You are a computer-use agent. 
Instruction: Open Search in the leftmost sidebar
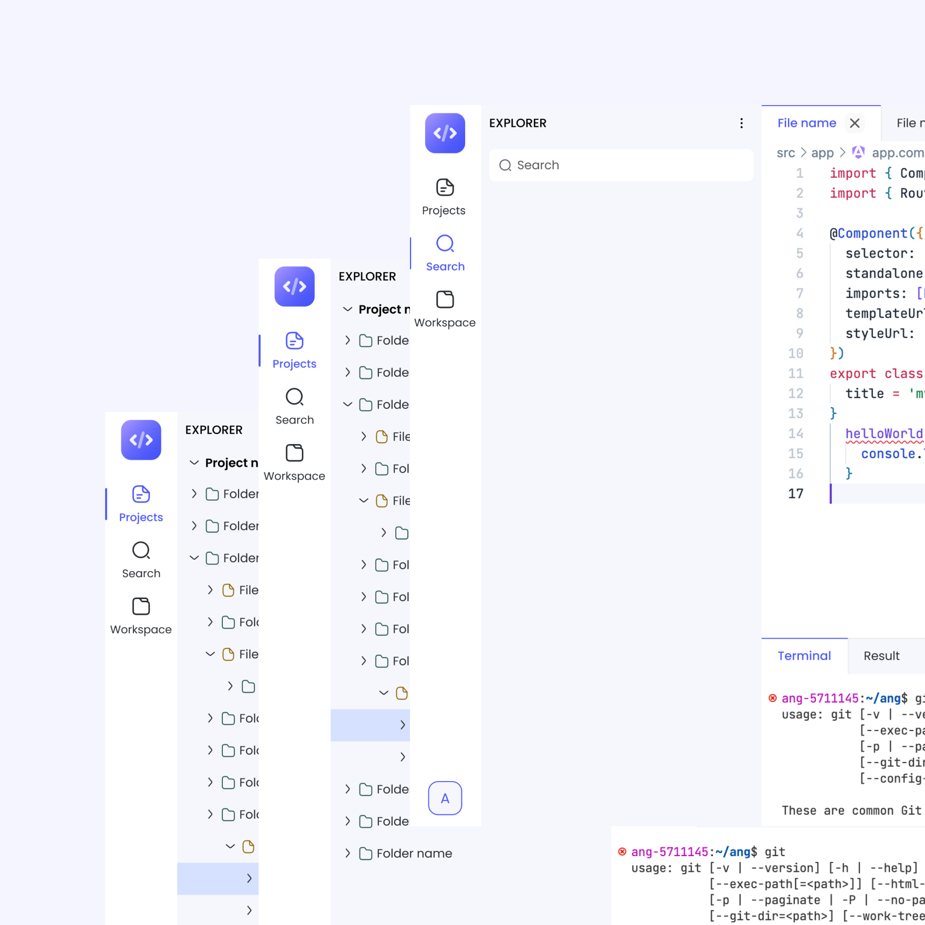[x=141, y=560]
